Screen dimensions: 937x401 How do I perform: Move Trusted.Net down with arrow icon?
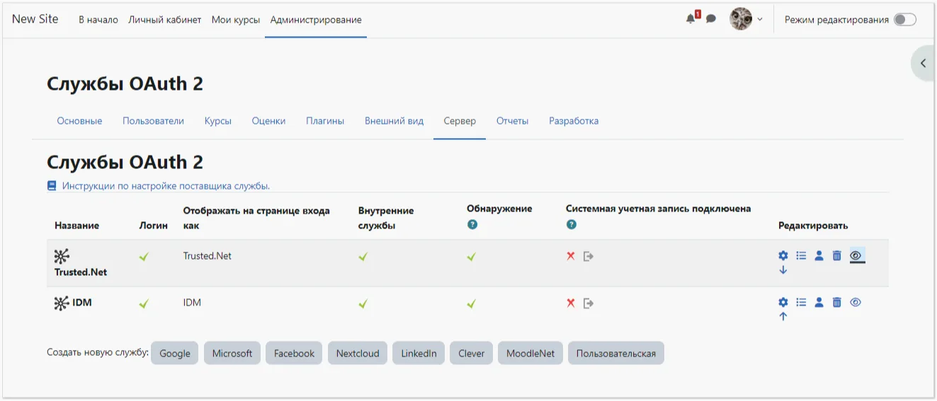783,270
